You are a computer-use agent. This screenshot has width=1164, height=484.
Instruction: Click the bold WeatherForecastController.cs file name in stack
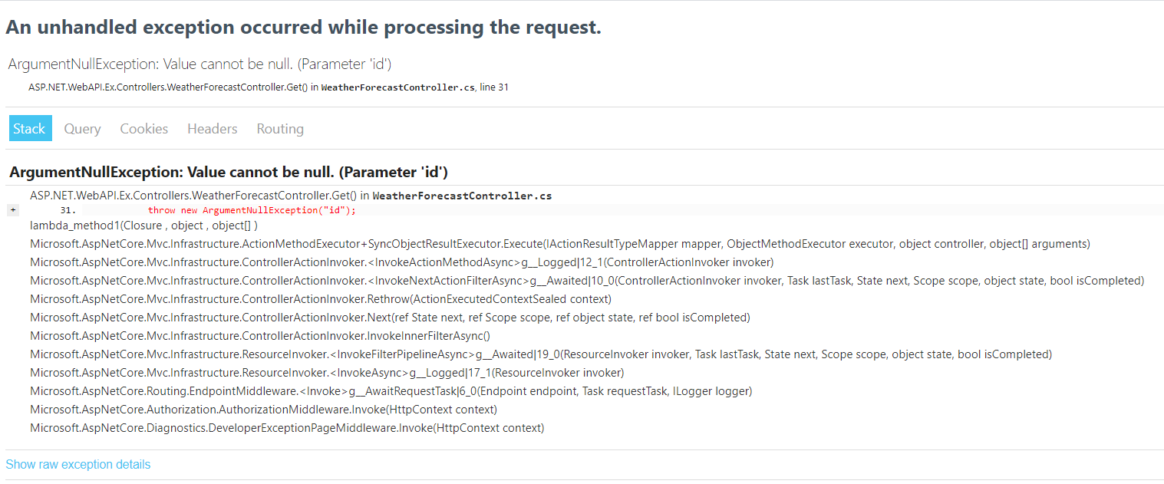tap(462, 196)
